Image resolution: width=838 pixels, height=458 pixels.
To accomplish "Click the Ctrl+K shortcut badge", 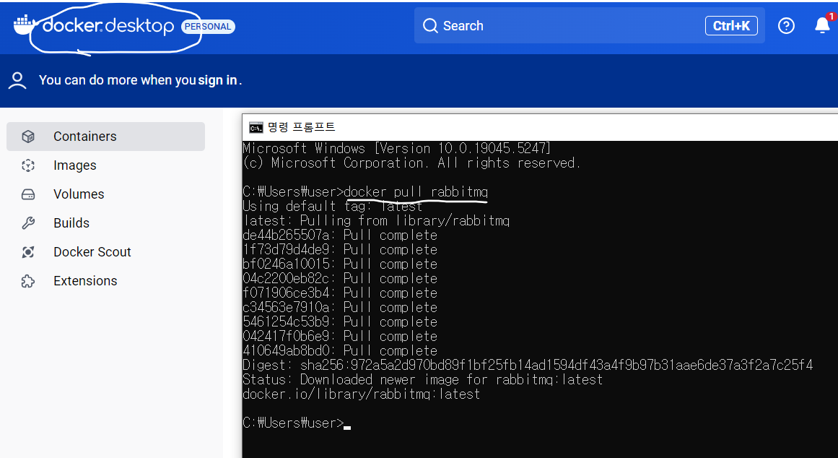I will [x=731, y=26].
